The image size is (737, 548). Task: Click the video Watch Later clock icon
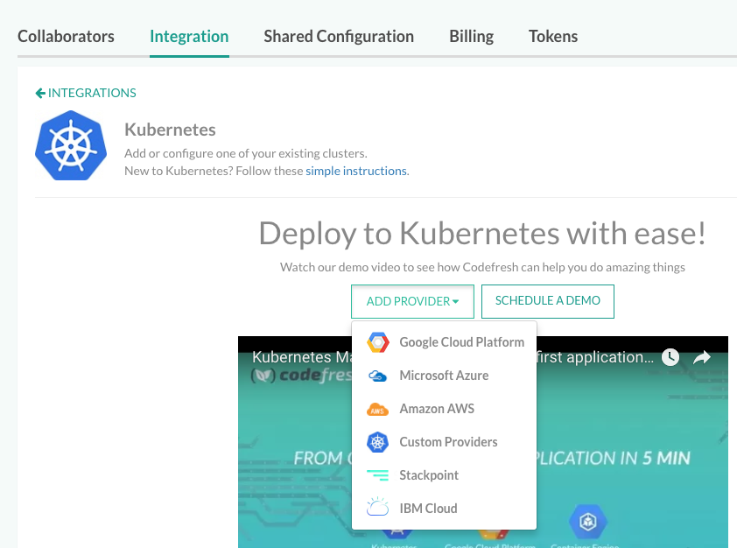pyautogui.click(x=670, y=357)
